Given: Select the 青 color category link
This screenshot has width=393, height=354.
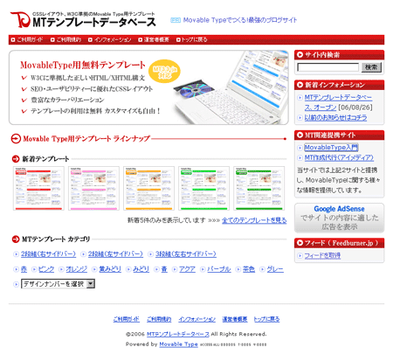Looking at the screenshot, I should coord(164,269).
